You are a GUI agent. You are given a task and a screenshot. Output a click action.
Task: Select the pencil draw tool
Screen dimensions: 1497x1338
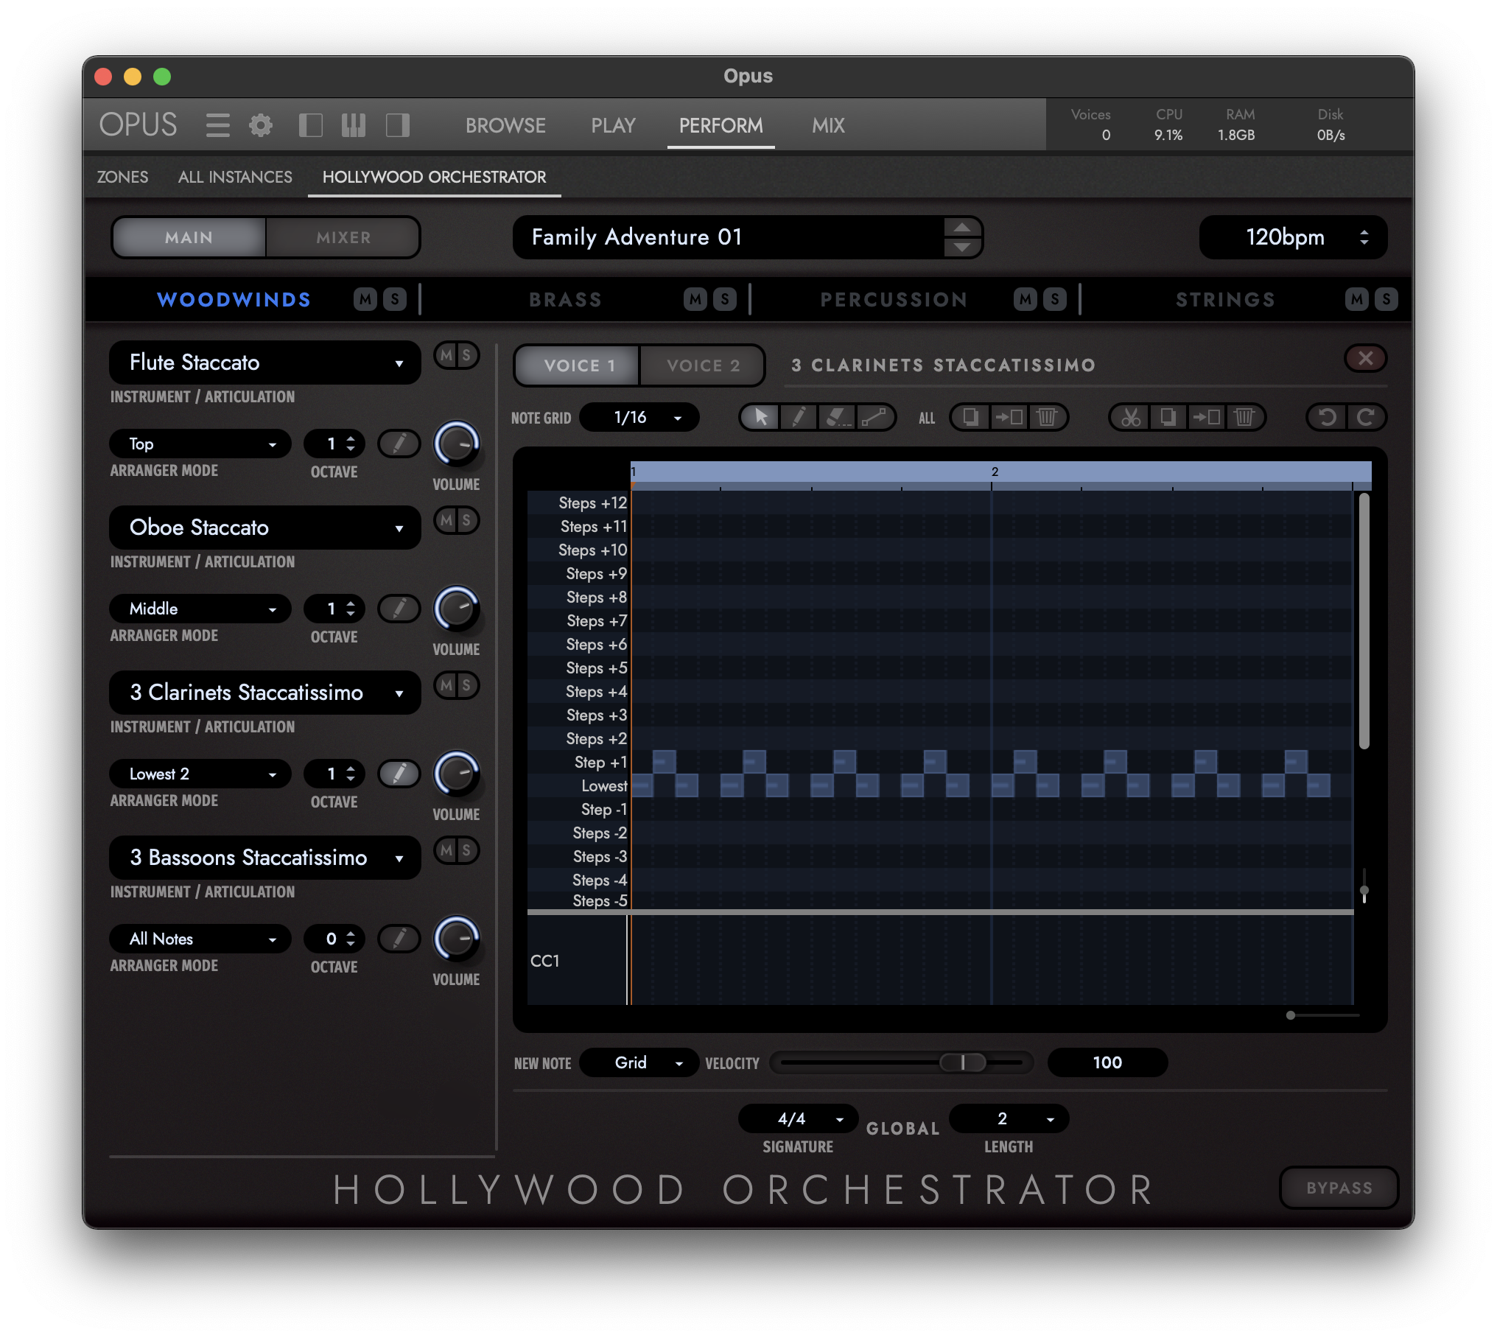click(x=799, y=418)
